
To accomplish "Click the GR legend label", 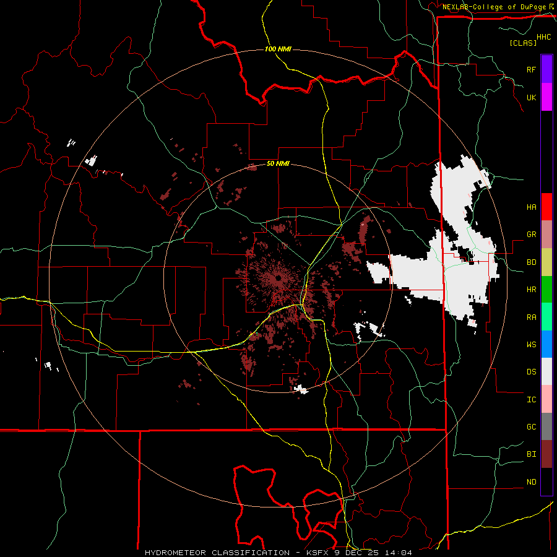I will tap(531, 235).
